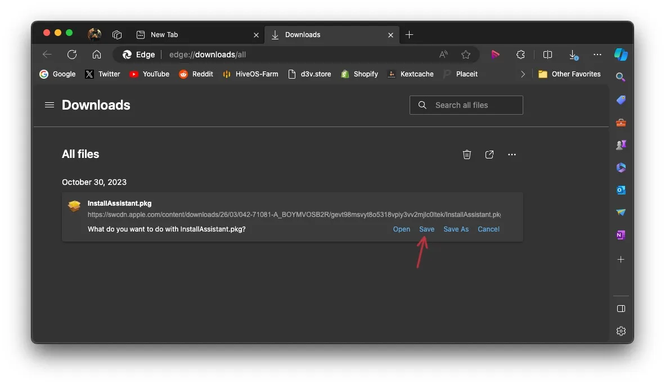Image resolution: width=665 pixels, height=385 pixels.
Task: Open the Kextcache favorite
Action: pyautogui.click(x=411, y=74)
